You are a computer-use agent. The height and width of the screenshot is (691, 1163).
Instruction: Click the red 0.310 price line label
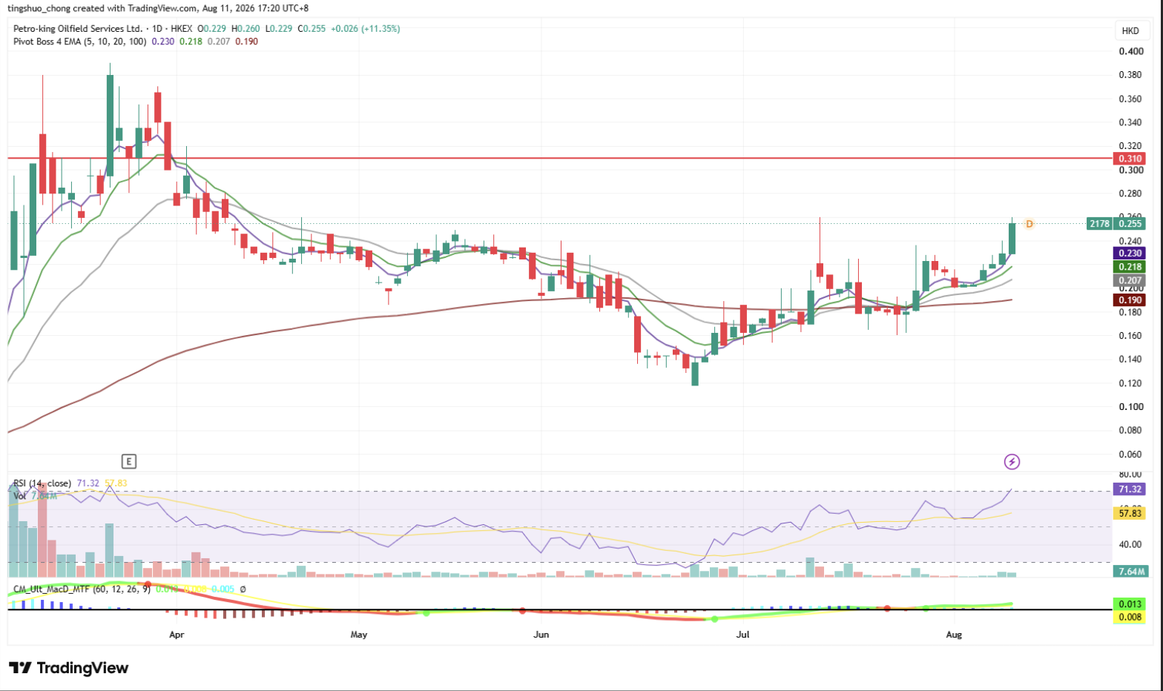click(x=1130, y=159)
